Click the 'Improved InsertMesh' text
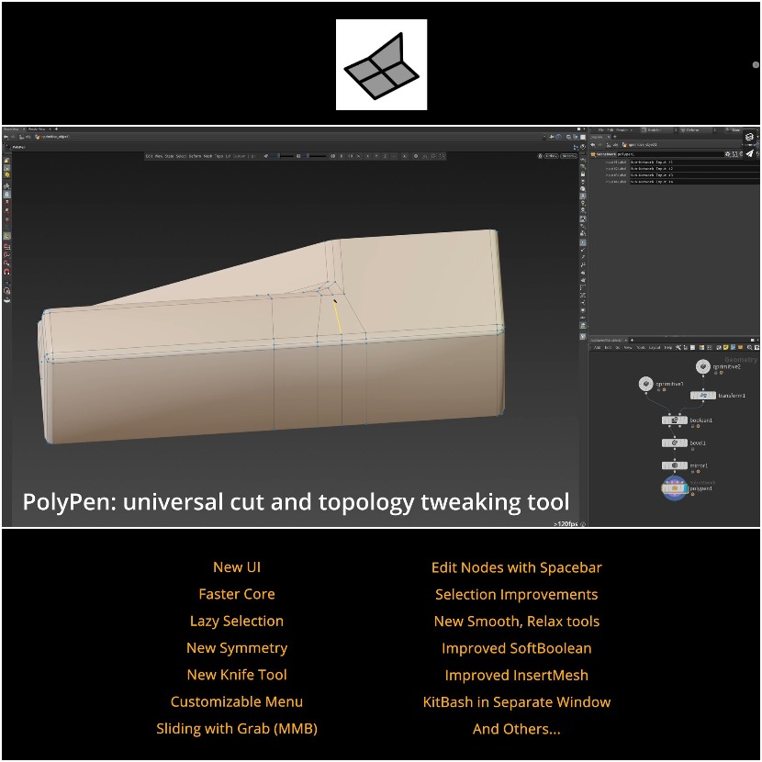762x762 pixels. [x=517, y=675]
